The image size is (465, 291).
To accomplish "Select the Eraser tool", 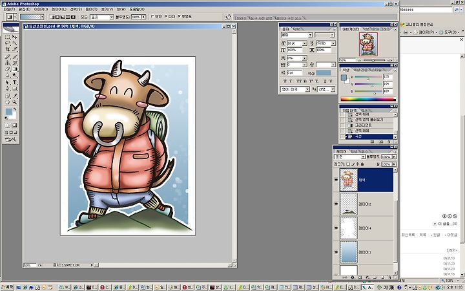I will pyautogui.click(x=7, y=69).
